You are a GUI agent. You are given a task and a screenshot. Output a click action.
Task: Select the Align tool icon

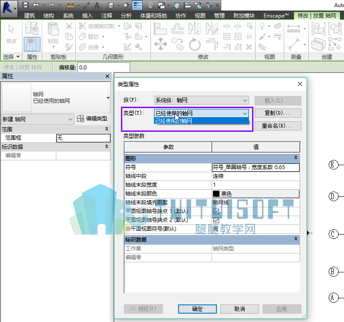pos(160,29)
